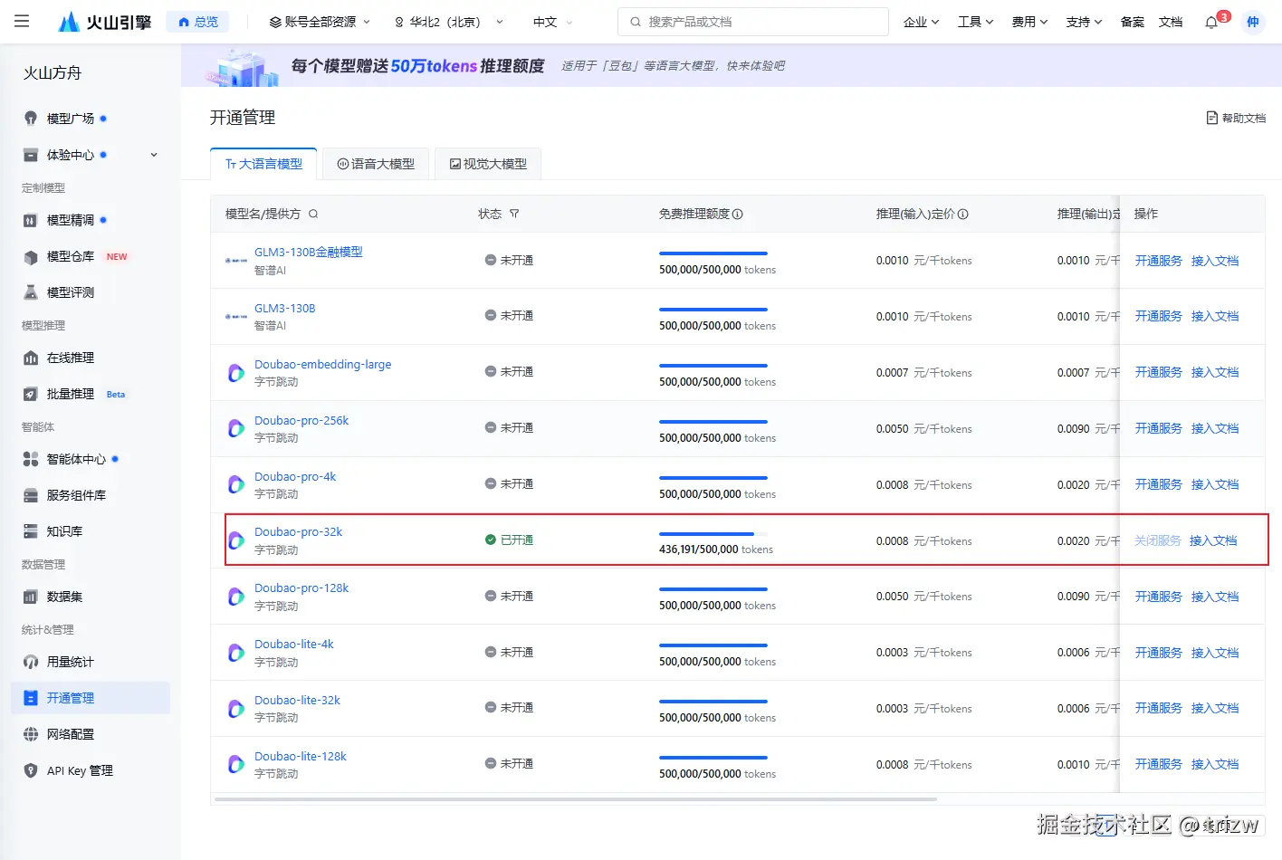Open the 费用 dropdown menu

(1029, 22)
